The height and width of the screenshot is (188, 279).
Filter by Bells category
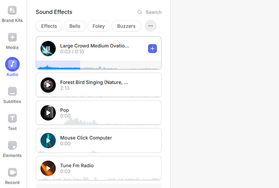(75, 26)
